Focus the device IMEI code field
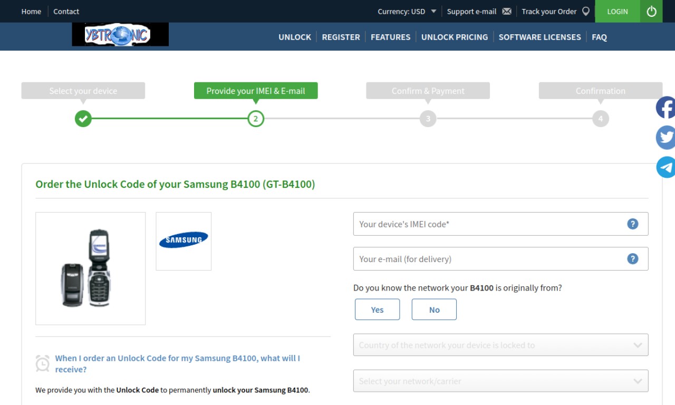This screenshot has height=405, width=675. tap(500, 224)
